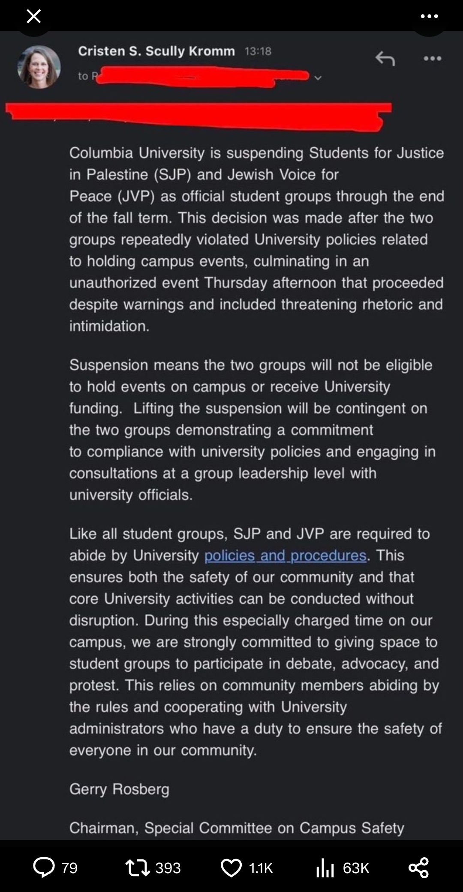The image size is (463, 892).
Task: Tap the redacted recipient field after 'to'
Action: tap(201, 77)
